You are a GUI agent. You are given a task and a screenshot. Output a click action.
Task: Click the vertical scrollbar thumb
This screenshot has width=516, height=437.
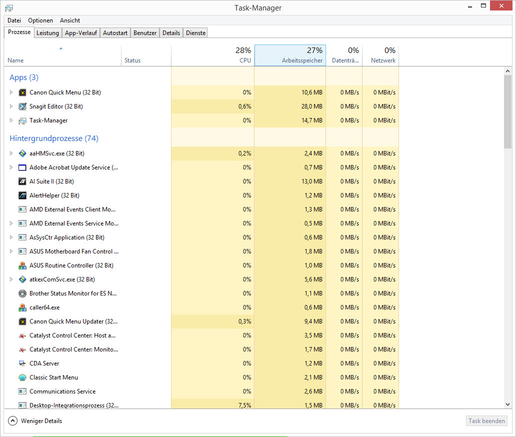click(507, 111)
